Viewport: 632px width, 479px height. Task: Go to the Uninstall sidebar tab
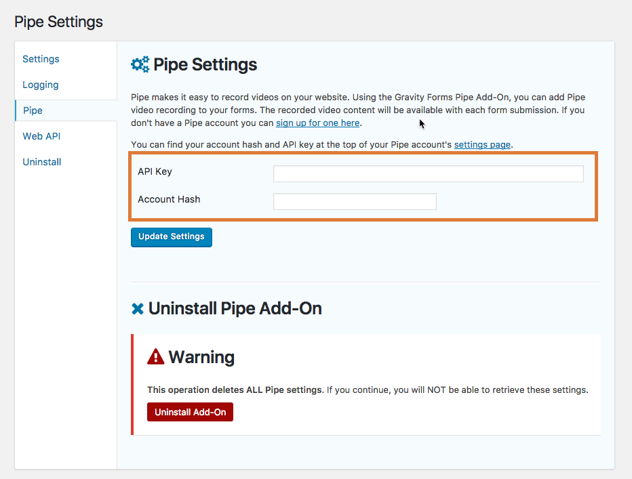pos(42,162)
